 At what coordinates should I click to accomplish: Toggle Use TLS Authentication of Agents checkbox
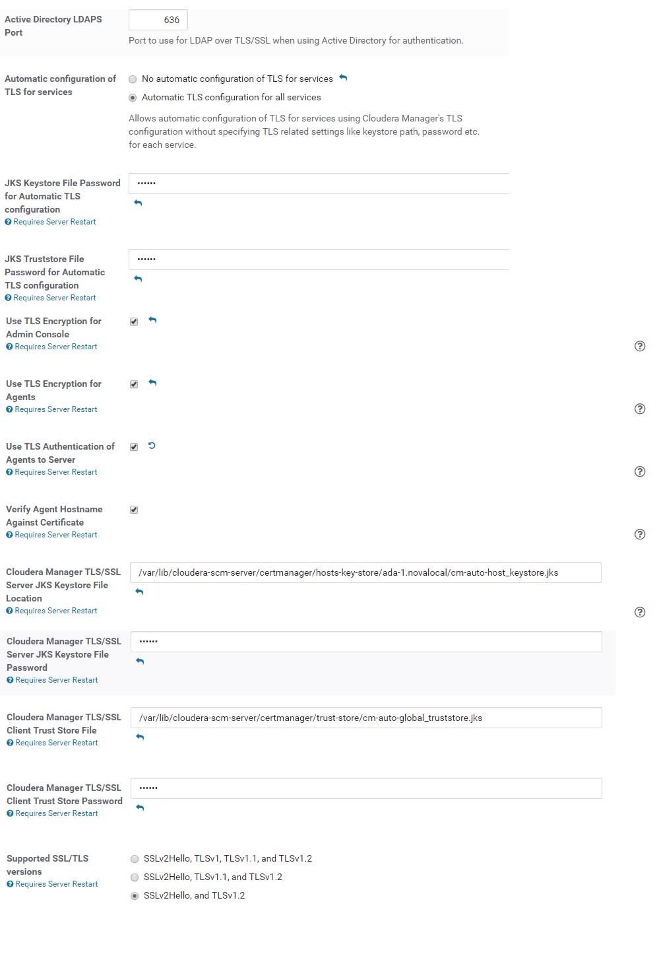point(134,447)
